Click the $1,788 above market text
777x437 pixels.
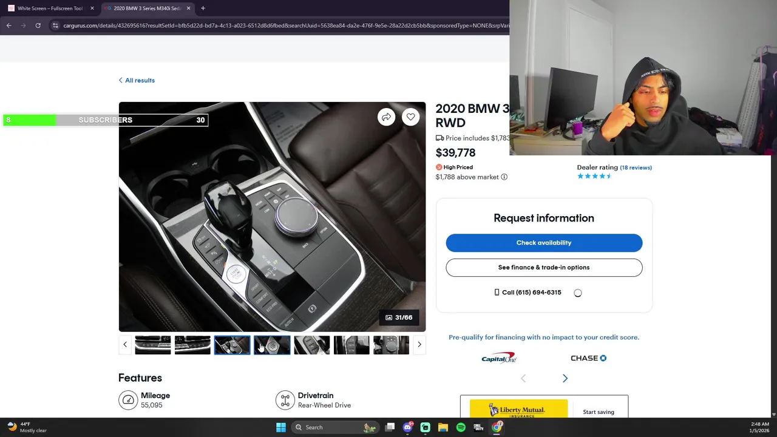point(467,177)
